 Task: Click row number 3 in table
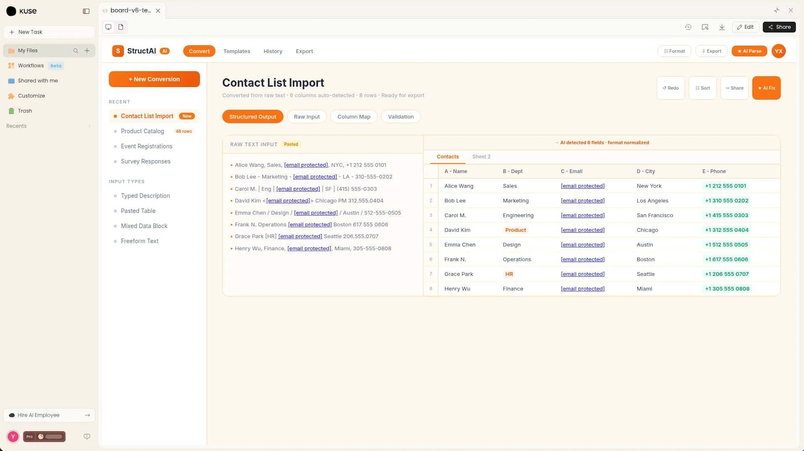tap(430, 215)
